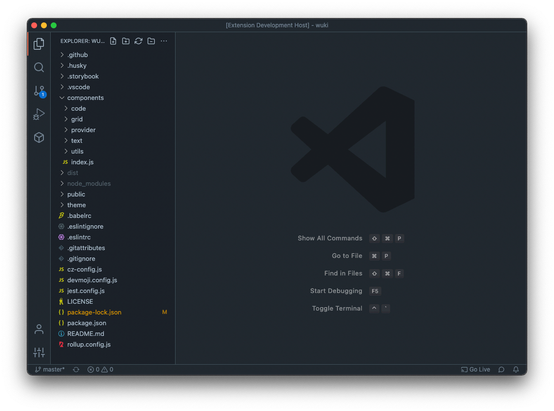
Task: Refresh the Explorer file tree
Action: pos(138,41)
